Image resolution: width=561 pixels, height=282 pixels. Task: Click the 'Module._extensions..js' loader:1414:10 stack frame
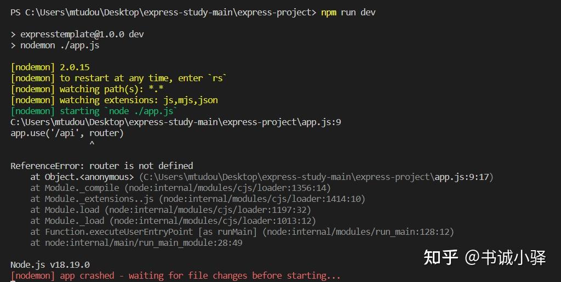click(x=197, y=199)
